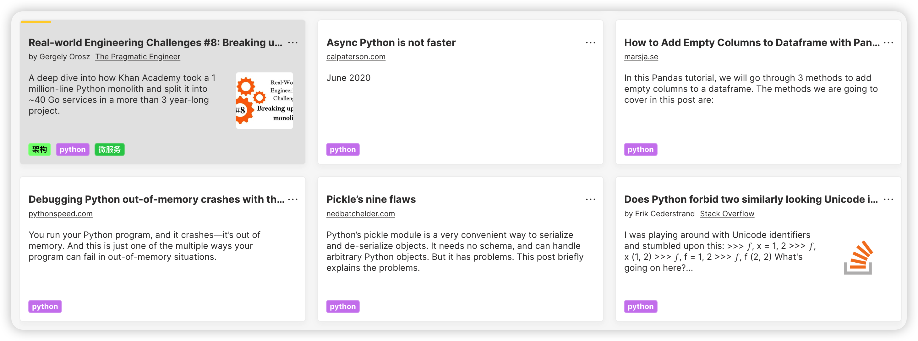The image size is (918, 341).
Task: Open the 'Async Python is not faster' title
Action: tap(391, 43)
